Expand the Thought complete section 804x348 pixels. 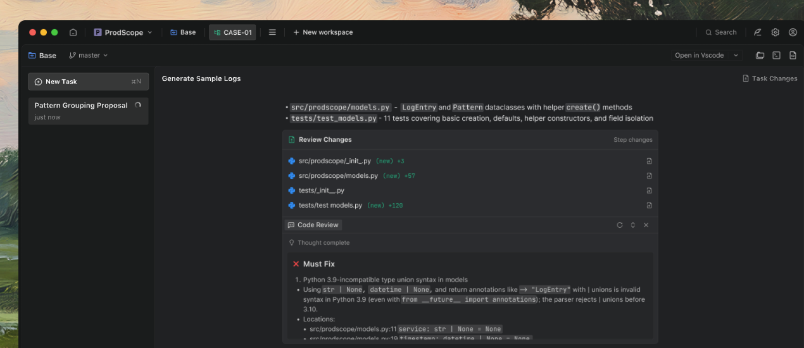319,242
